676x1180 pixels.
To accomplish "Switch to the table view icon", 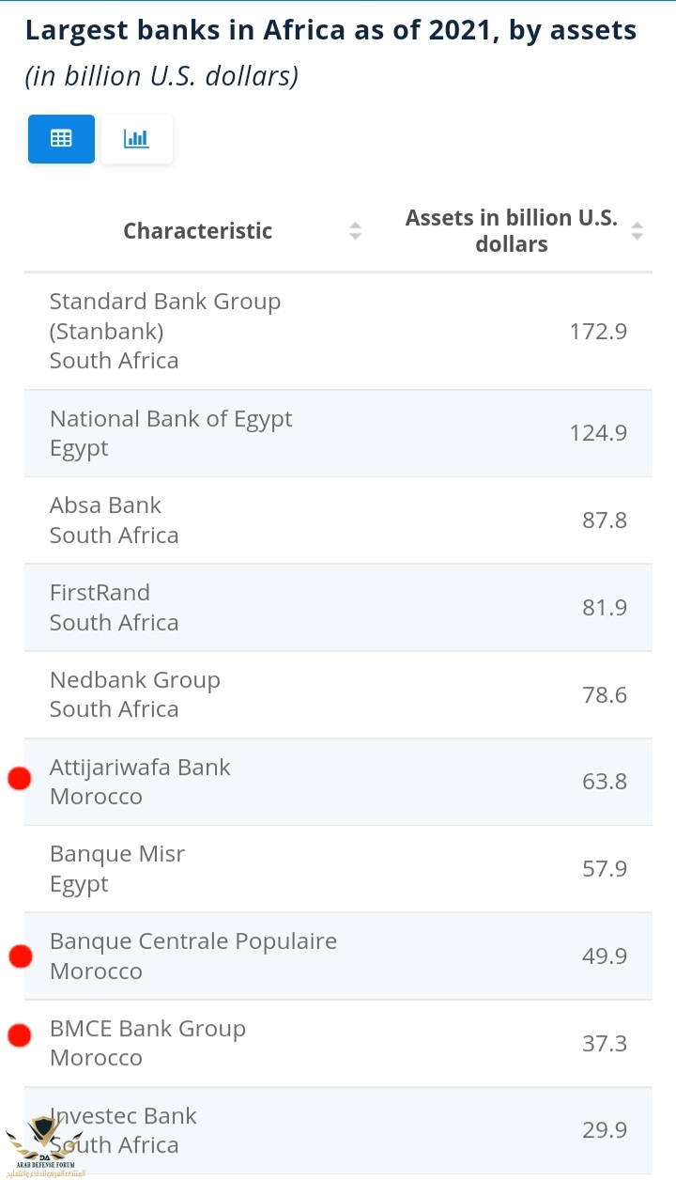I will point(61,139).
